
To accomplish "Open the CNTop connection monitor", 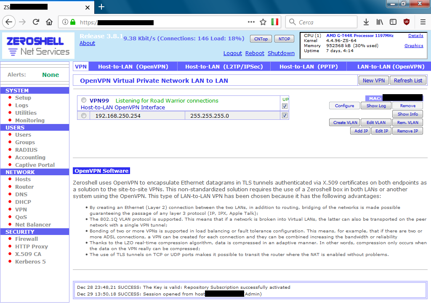I will pyautogui.click(x=261, y=39).
